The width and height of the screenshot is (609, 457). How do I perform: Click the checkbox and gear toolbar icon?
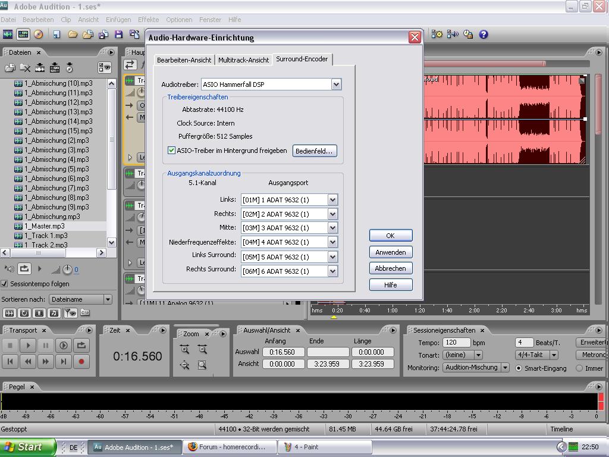[437, 35]
